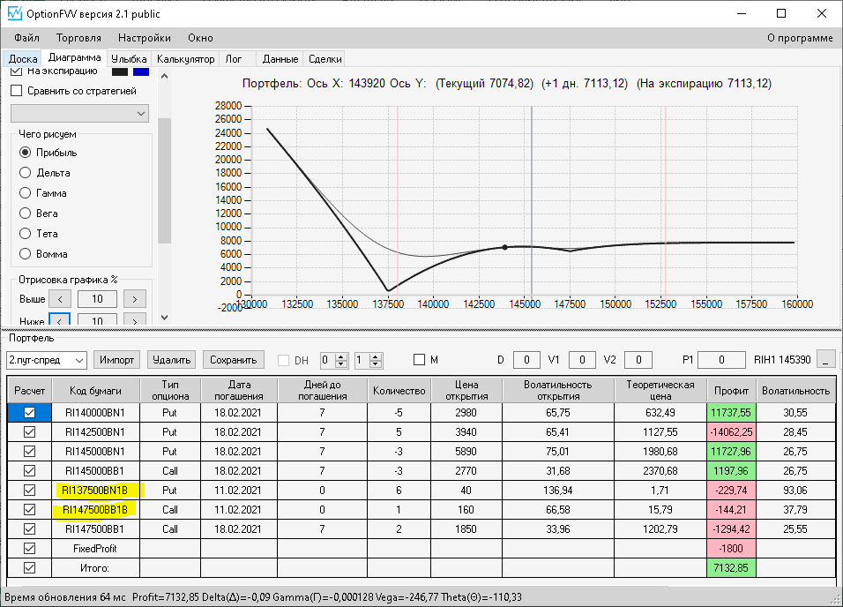Uncheck the Итого row checkbox

30,567
